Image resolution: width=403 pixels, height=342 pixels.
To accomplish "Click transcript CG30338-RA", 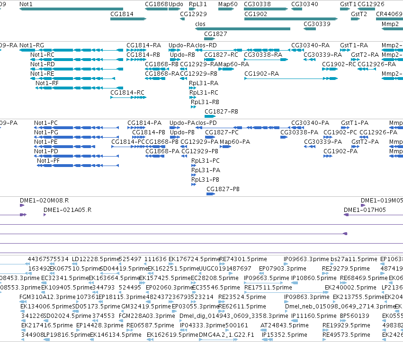I will click(x=263, y=55).
